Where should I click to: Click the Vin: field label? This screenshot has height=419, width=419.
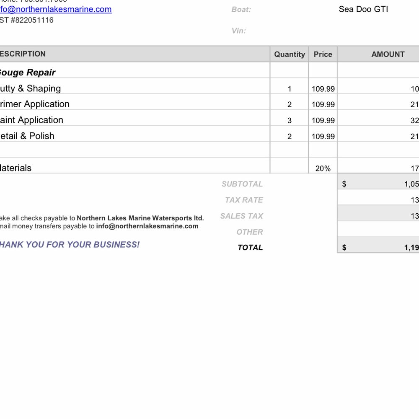pyautogui.click(x=239, y=31)
